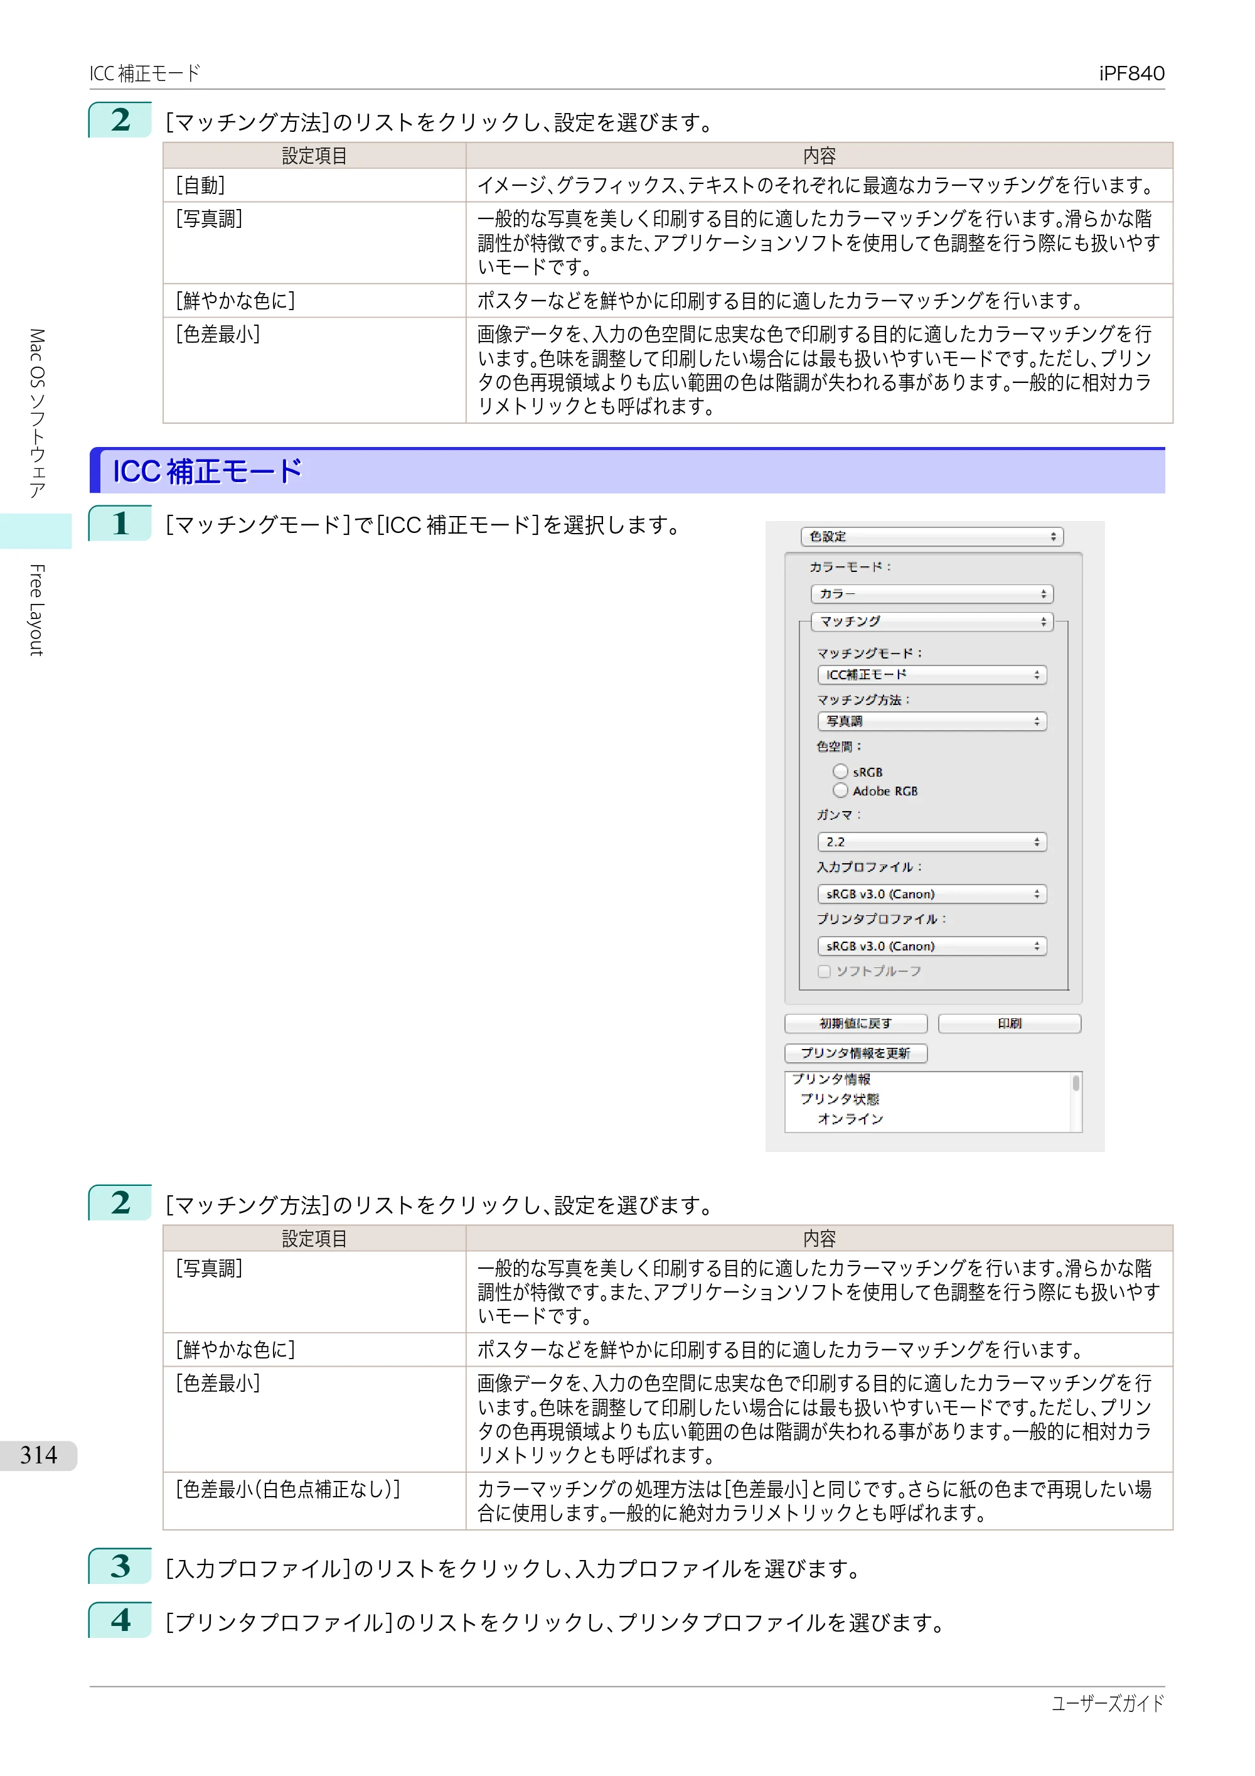Open 入力プロファイル dropdown sRGB v3.0 (Canon)
1255x1776 pixels.
coord(932,893)
